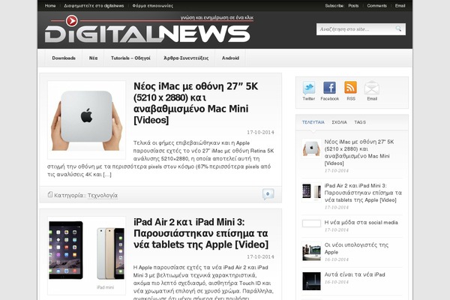Click tagline γνώση και ενημέρωση σε ένα κλικ
Image resolution: width=450 pixels, height=300 pixels.
pyautogui.click(x=217, y=17)
